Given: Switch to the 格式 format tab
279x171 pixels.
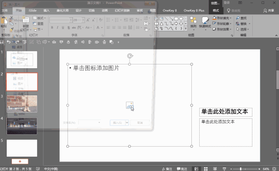Looking at the screenshot, I should click(x=216, y=10).
